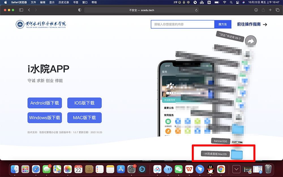Download the MAC版 app
283x177 pixels.
click(x=84, y=118)
